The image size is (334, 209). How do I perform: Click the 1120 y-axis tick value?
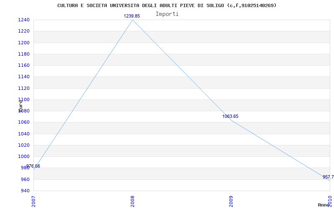pyautogui.click(x=24, y=88)
